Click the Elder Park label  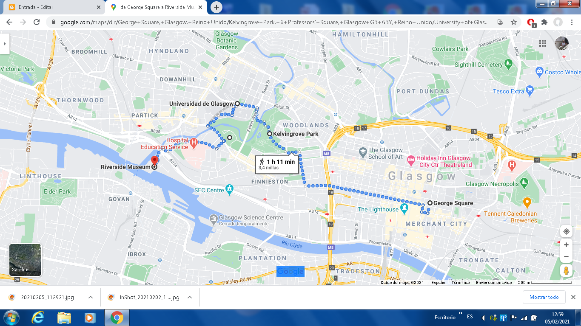click(57, 191)
